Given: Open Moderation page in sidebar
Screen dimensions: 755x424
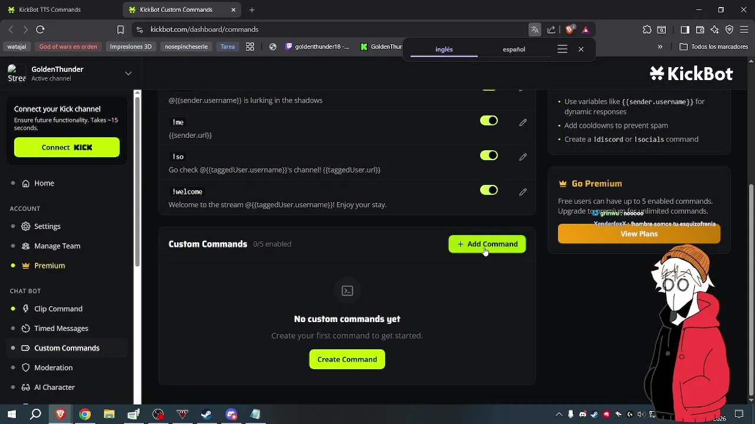Looking at the screenshot, I should [x=54, y=367].
